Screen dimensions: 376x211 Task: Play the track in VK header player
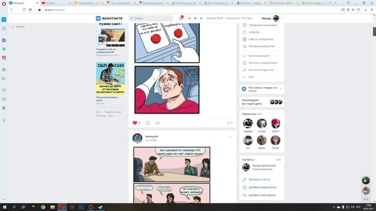click(x=196, y=18)
